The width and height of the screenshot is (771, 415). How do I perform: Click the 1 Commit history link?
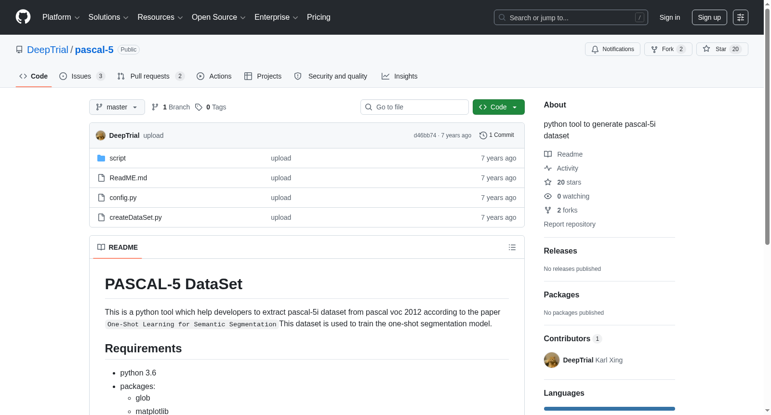tap(497, 135)
